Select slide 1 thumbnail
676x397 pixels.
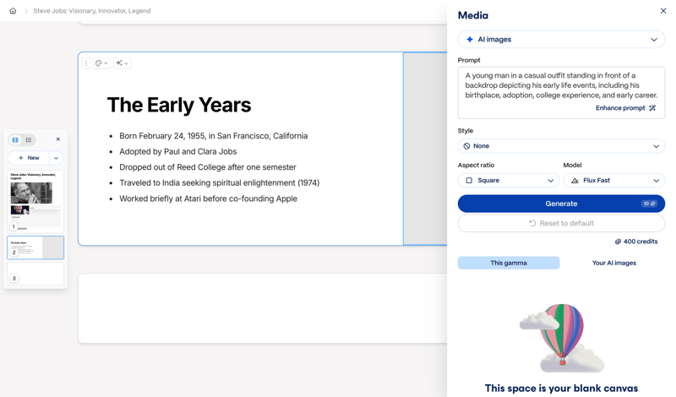(x=35, y=201)
